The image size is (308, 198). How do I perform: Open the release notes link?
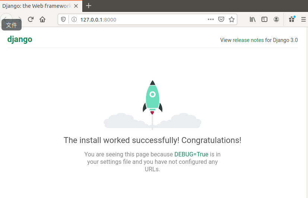click(x=248, y=40)
